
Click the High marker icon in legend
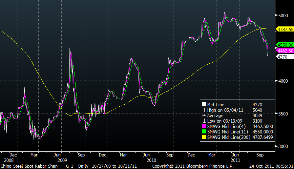pyautogui.click(x=204, y=110)
